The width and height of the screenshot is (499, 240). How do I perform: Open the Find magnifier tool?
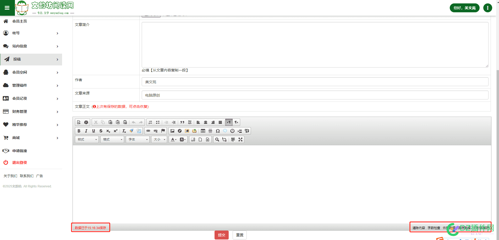click(x=217, y=139)
